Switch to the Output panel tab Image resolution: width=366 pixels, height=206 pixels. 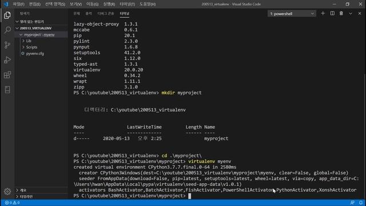[x=89, y=14]
